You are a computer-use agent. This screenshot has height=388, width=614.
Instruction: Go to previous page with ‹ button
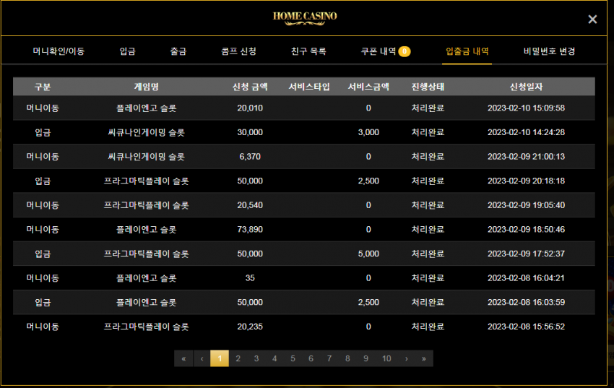pyautogui.click(x=202, y=358)
